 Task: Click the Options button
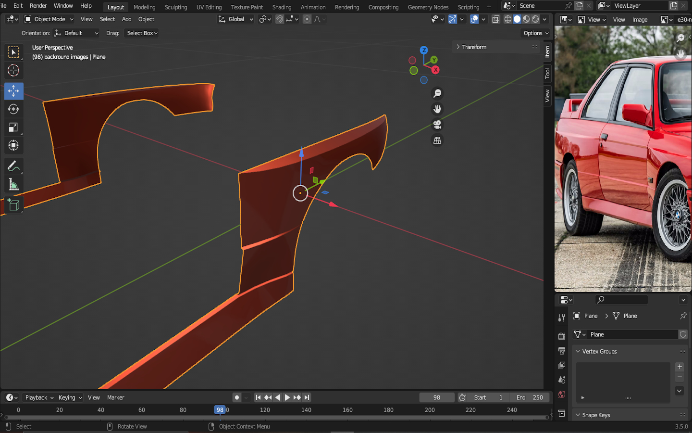pos(535,33)
